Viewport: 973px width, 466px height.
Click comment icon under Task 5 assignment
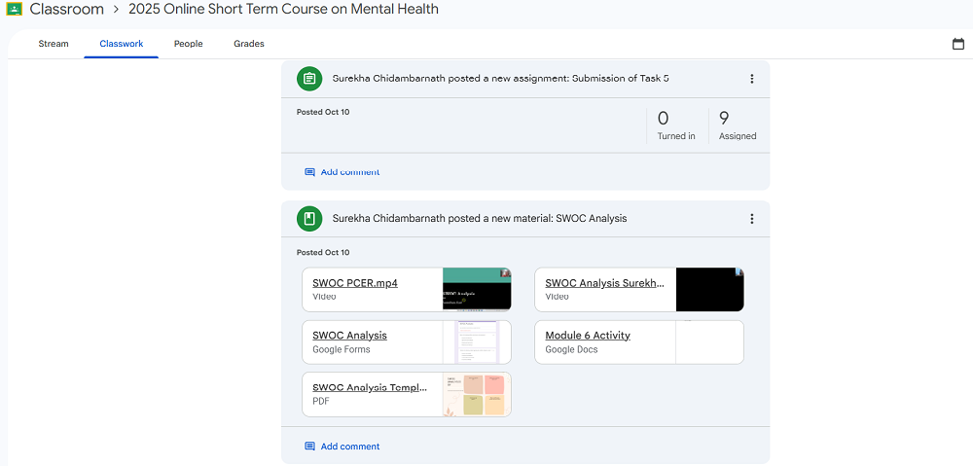coord(309,172)
